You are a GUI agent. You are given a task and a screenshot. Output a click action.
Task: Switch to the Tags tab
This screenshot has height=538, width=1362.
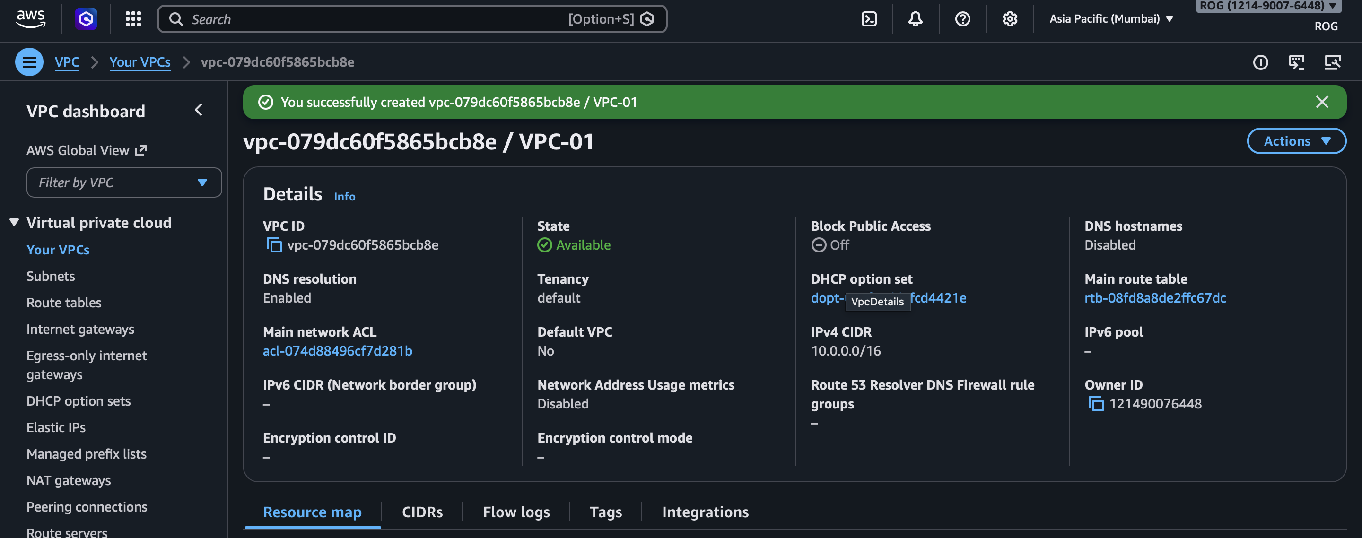tap(605, 512)
